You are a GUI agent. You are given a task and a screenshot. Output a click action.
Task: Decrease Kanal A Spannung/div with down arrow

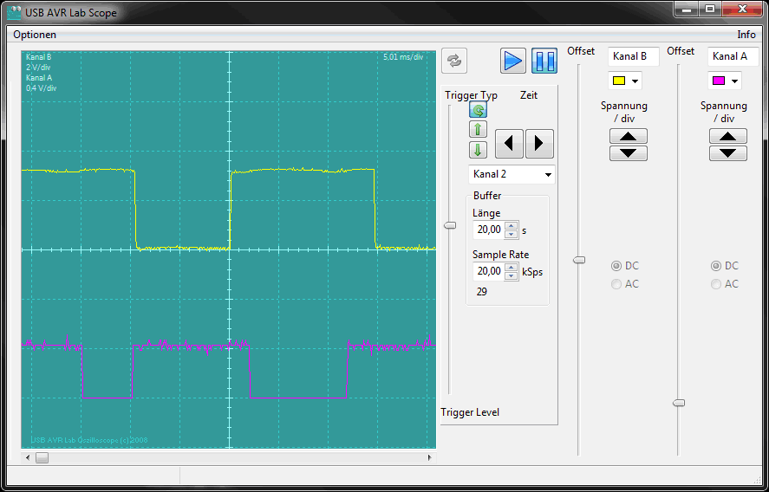click(x=727, y=153)
